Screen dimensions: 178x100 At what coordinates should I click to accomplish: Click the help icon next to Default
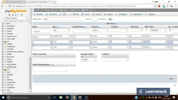(x=99, y=27)
